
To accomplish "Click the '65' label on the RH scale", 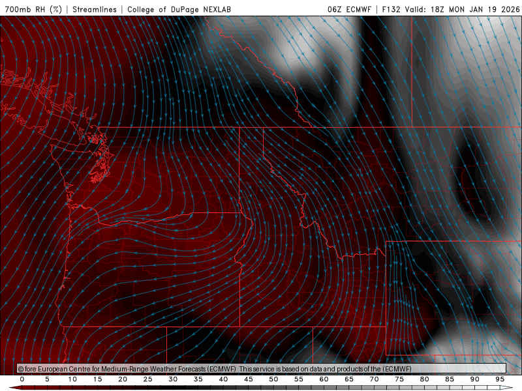I will (349, 379).
